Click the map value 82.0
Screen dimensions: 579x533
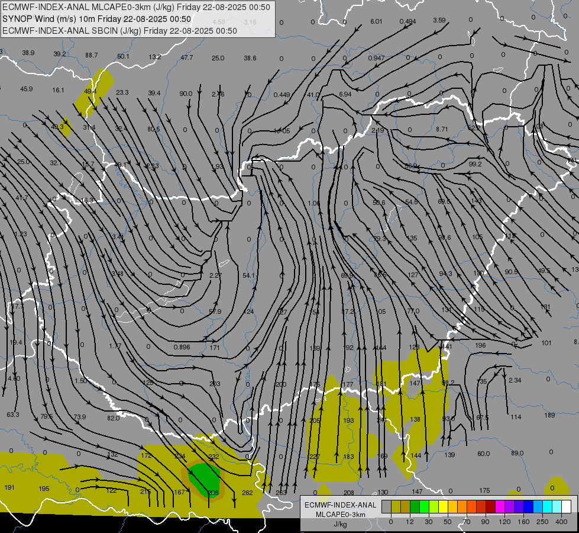pyautogui.click(x=114, y=418)
